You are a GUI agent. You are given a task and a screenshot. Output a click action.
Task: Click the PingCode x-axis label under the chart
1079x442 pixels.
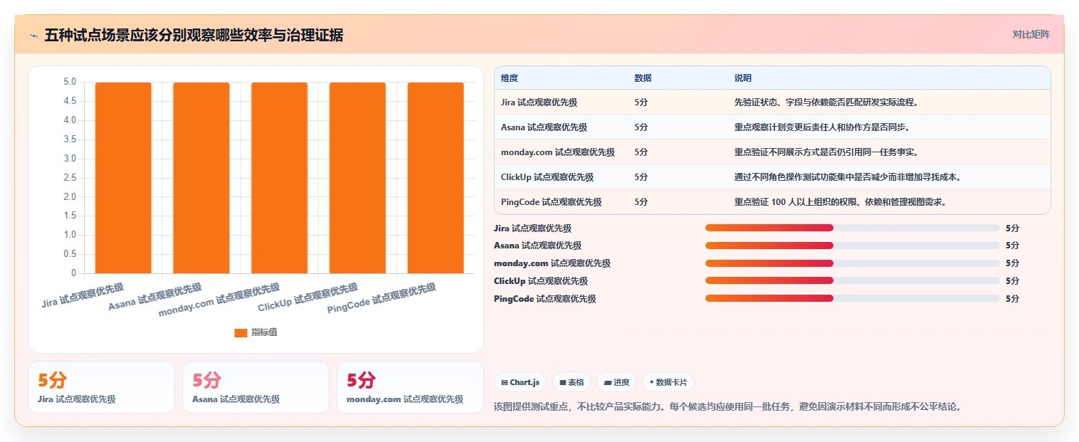[x=381, y=299]
